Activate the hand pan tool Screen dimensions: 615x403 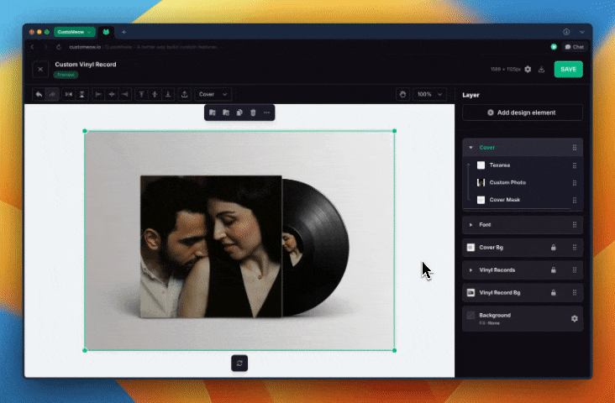pos(402,94)
